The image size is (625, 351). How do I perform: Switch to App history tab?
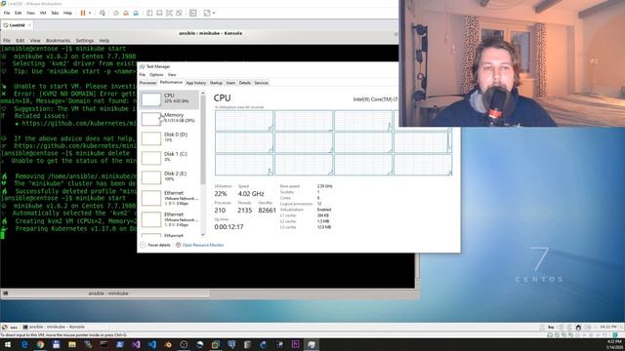coord(196,83)
